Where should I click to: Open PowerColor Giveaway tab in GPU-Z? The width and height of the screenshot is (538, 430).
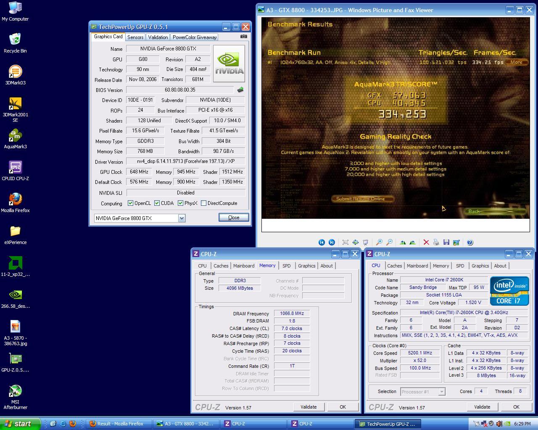[195, 37]
